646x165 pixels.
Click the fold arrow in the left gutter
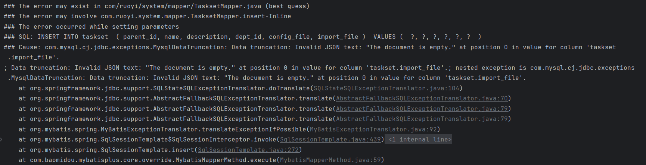(x=1, y=140)
